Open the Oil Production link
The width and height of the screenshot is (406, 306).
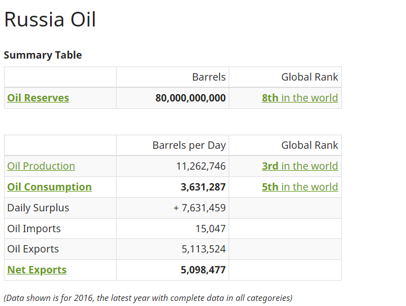pos(41,166)
